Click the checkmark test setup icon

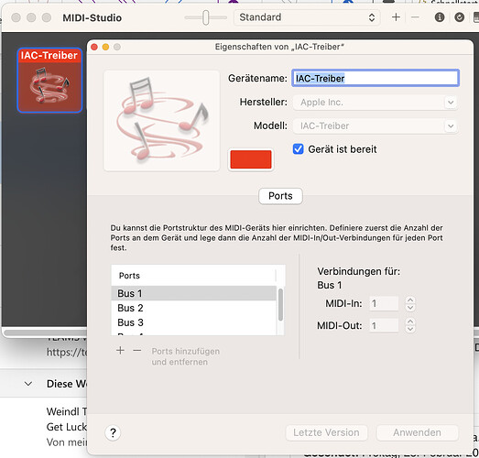459,17
